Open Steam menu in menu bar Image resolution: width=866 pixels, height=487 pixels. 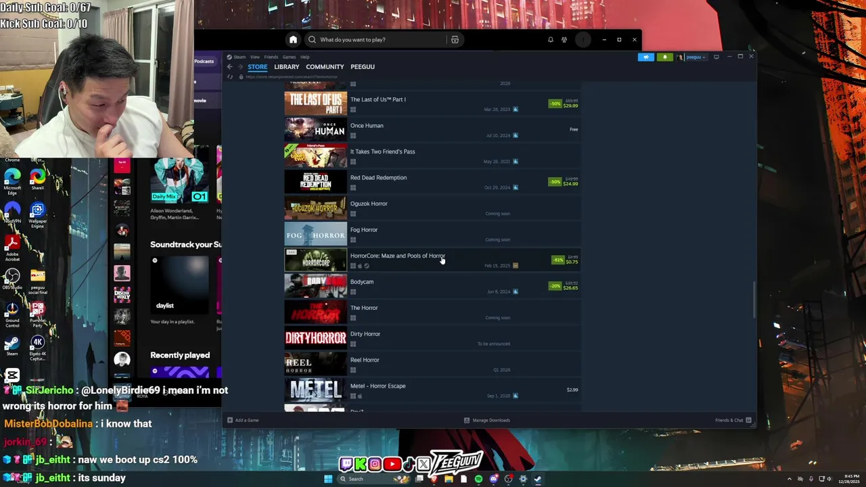click(x=240, y=57)
